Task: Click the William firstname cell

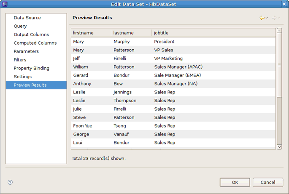Action: 81,67
